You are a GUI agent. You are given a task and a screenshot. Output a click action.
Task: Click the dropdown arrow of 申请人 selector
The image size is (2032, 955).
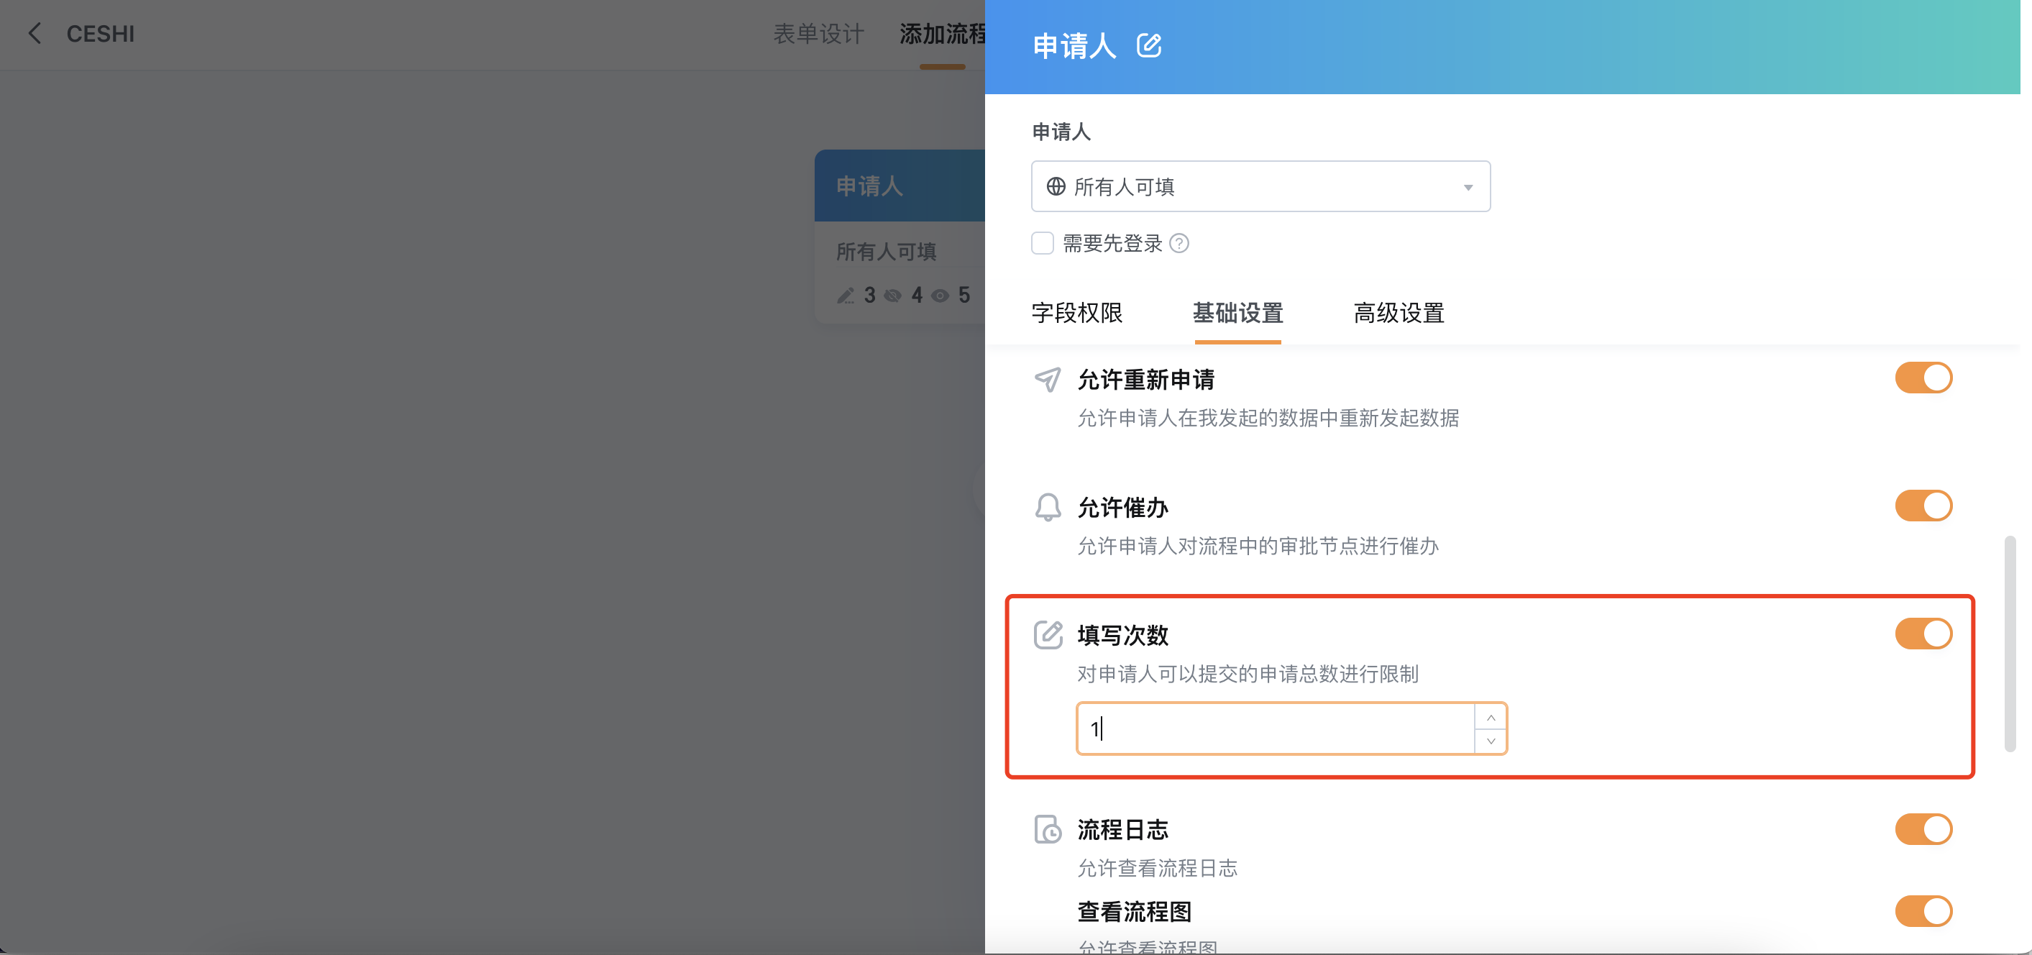click(x=1468, y=187)
